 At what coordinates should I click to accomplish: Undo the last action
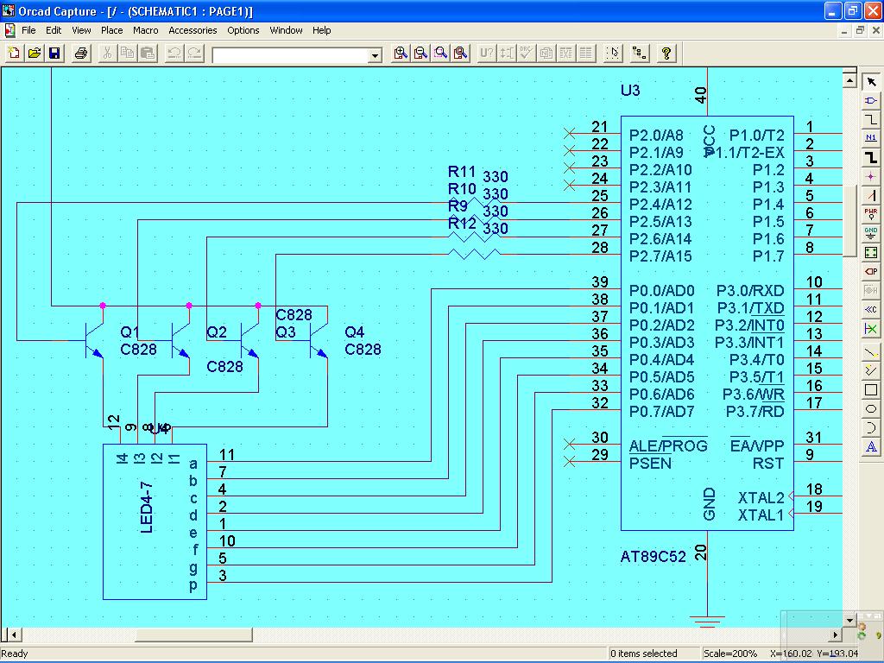[174, 53]
